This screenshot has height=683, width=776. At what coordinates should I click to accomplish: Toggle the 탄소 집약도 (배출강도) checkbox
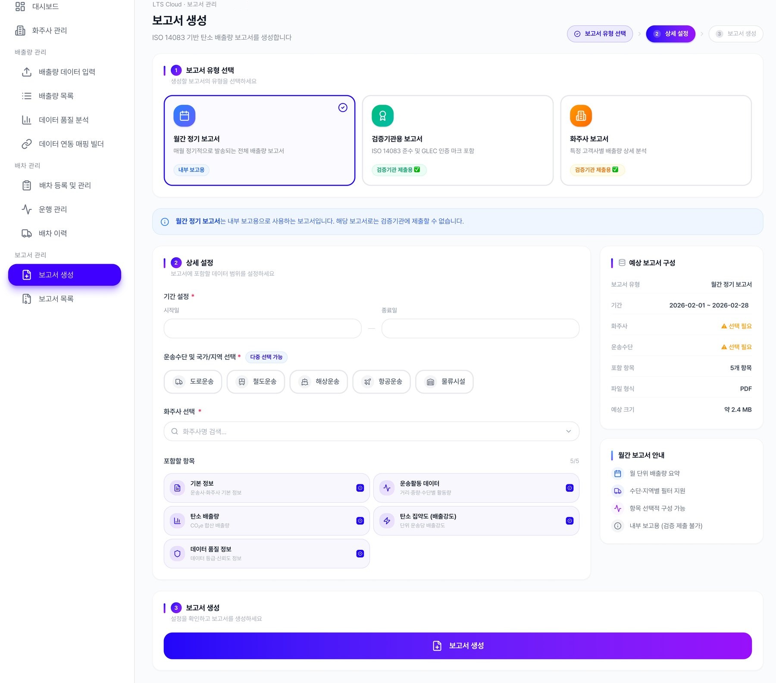tap(570, 521)
